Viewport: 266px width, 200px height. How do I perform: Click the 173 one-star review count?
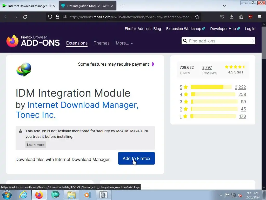pos(242,116)
